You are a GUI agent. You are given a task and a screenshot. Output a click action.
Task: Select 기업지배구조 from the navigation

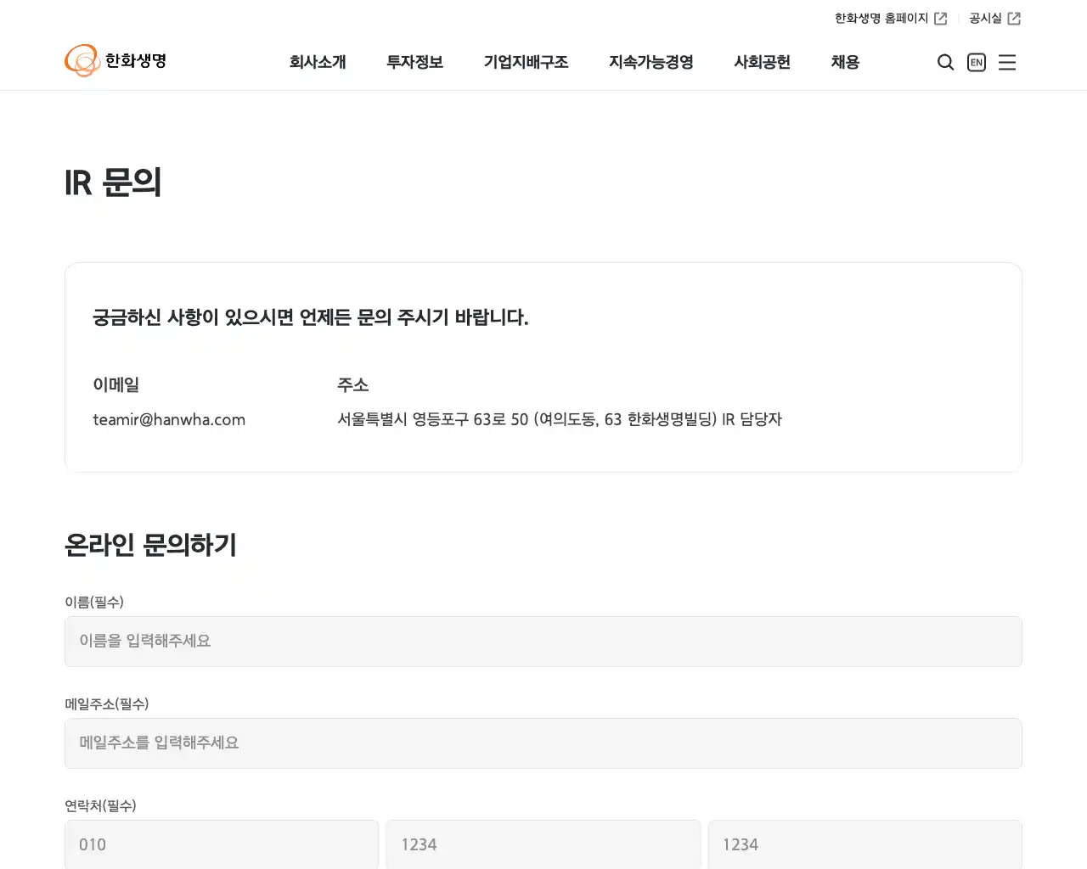tap(527, 62)
